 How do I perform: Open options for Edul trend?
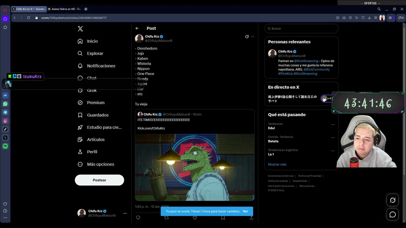pos(333,125)
